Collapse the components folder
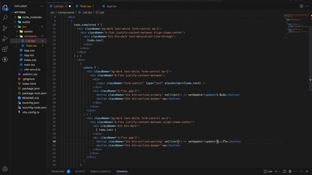The width and height of the screenshot is (312, 175). coord(28,36)
